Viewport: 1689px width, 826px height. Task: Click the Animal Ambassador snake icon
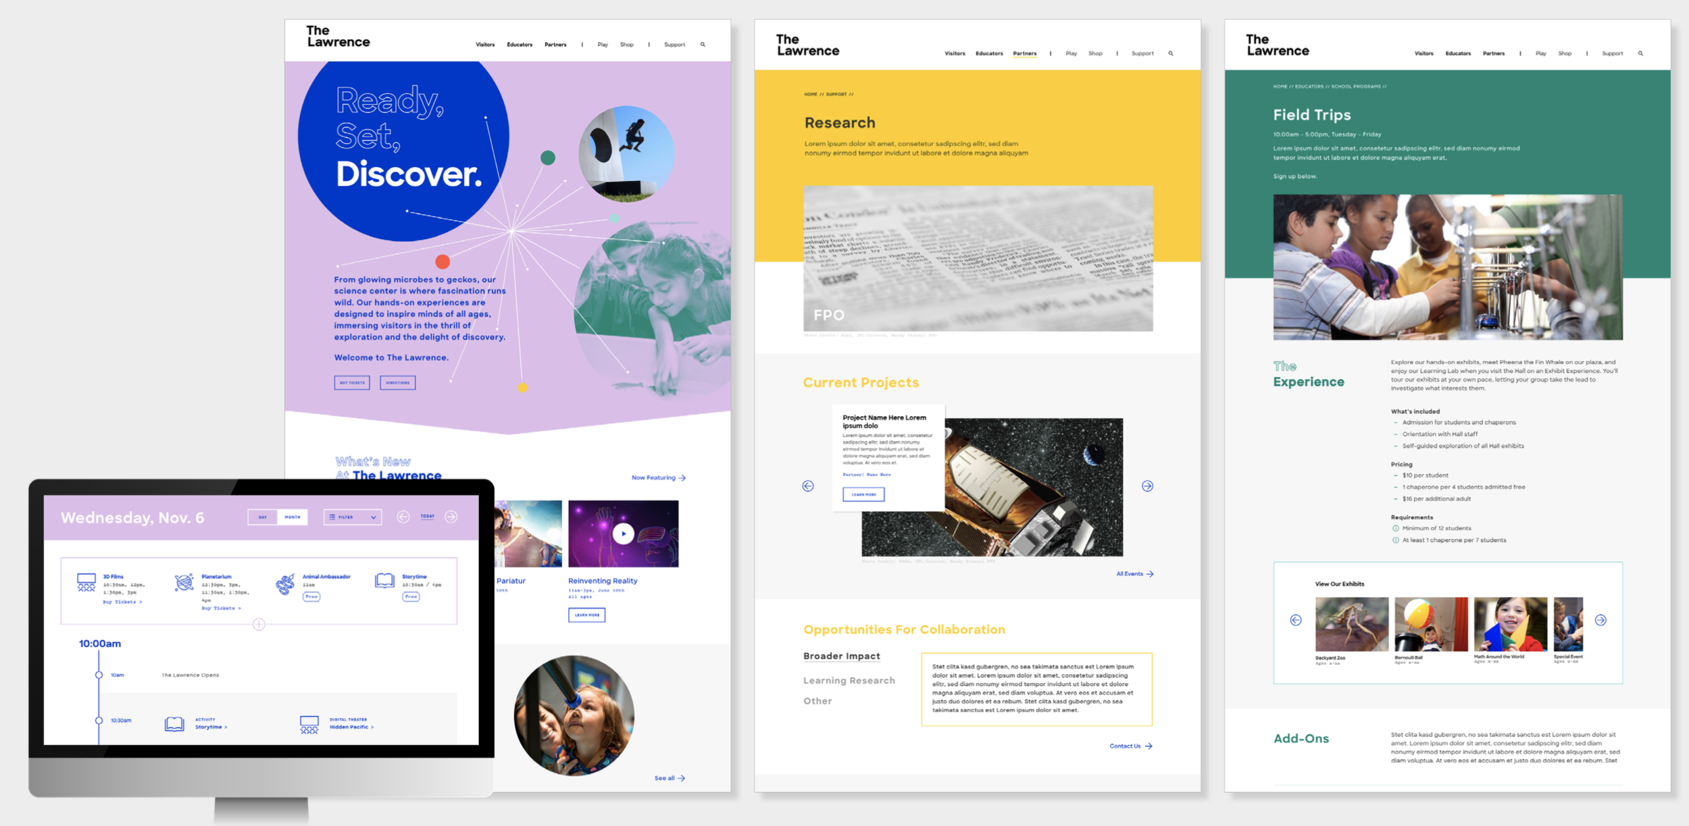(x=285, y=584)
